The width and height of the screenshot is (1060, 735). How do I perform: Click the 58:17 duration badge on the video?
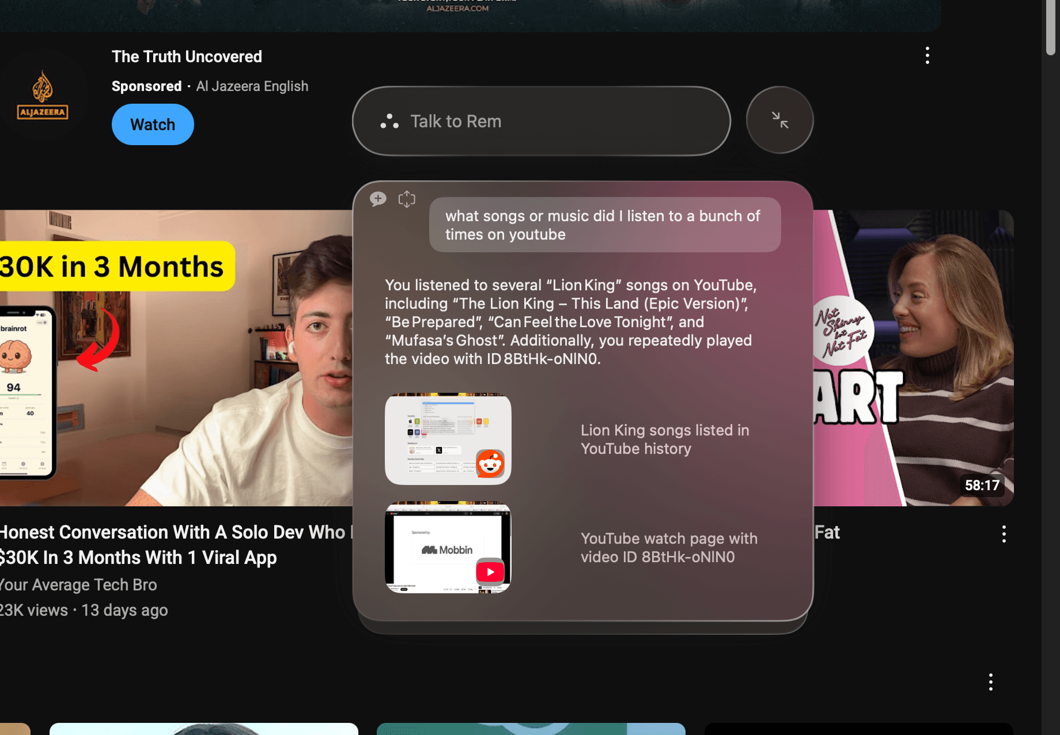[x=982, y=486]
